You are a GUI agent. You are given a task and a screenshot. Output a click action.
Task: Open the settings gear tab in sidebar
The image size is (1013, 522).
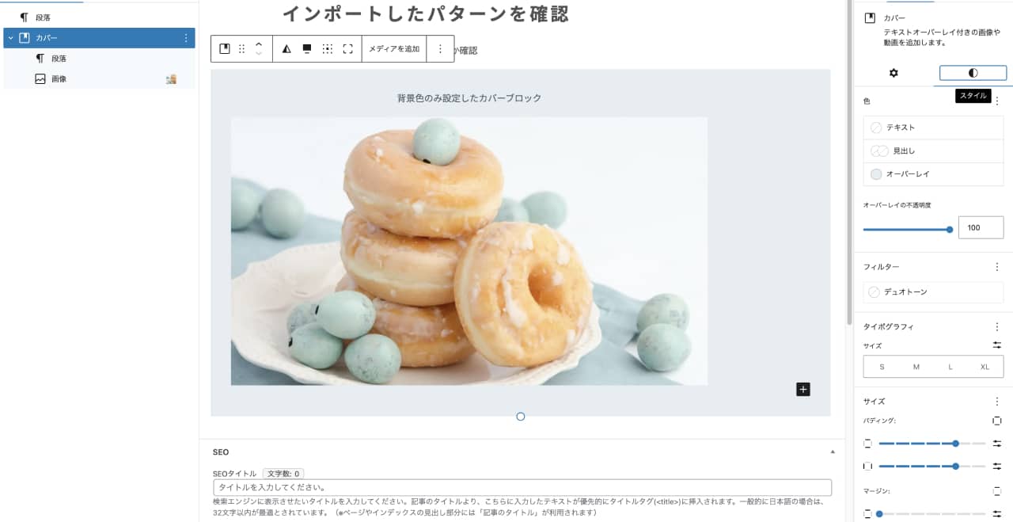893,73
